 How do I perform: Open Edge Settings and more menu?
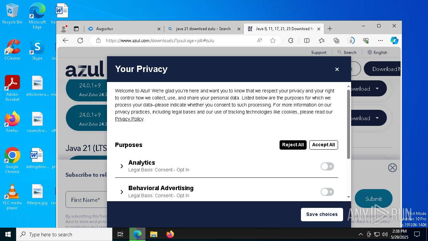click(x=381, y=41)
